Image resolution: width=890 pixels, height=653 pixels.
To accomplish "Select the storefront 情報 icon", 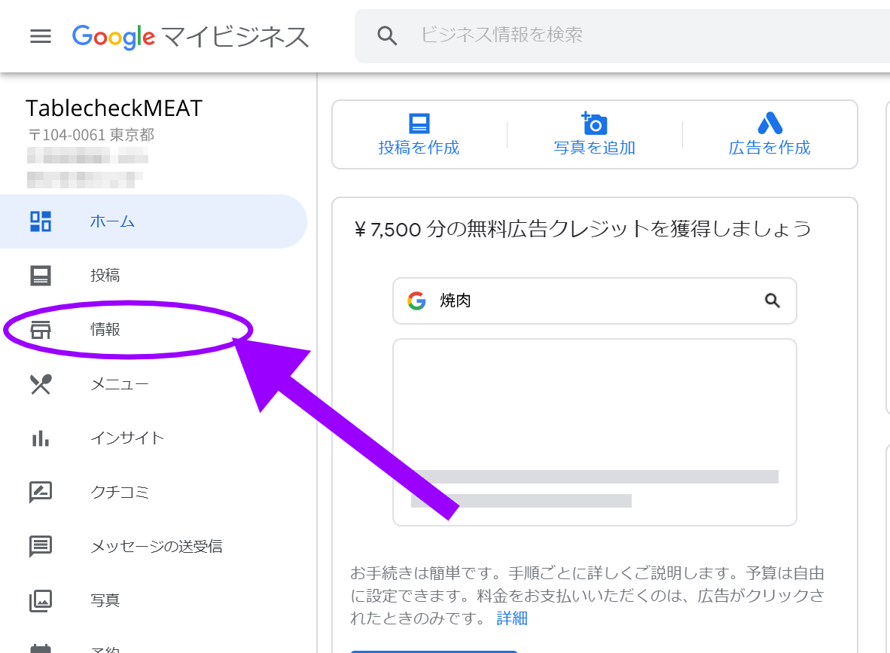I will click(x=41, y=330).
